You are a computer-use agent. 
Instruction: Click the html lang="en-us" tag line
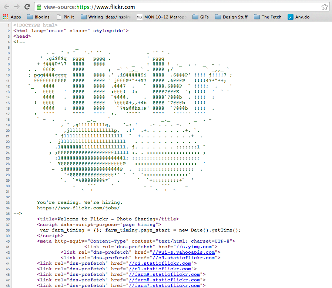click(x=71, y=31)
